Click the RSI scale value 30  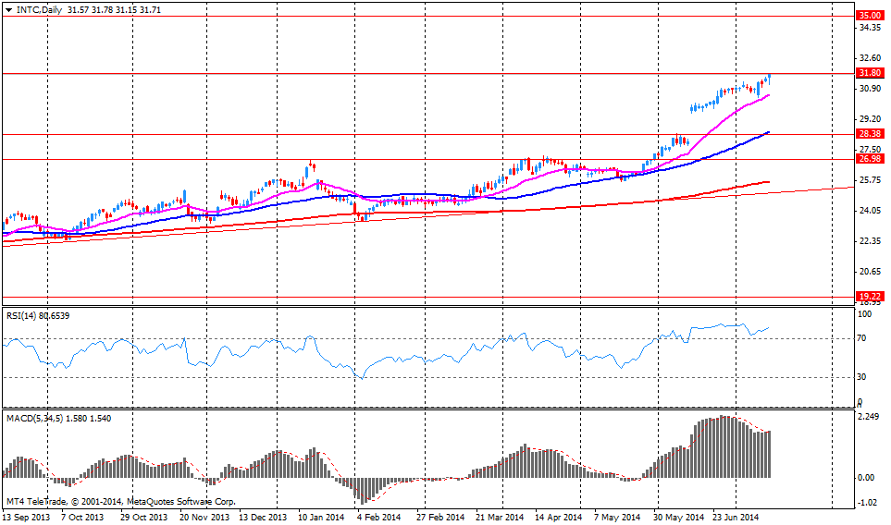tap(862, 377)
